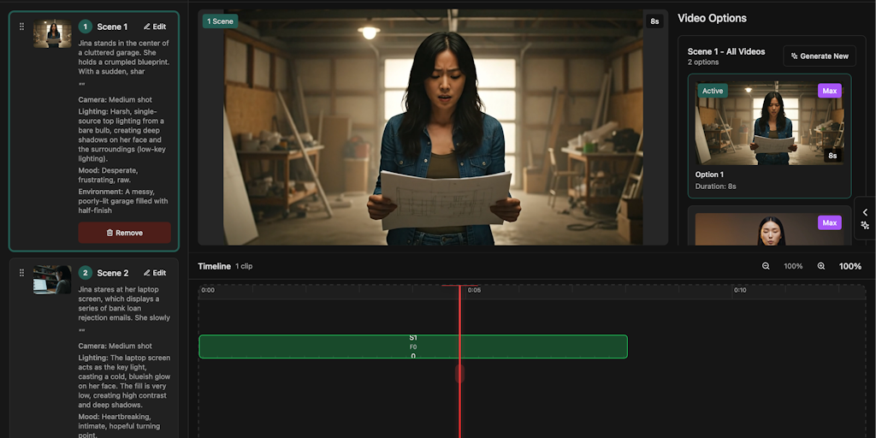Click the main video preview of Jina
The width and height of the screenshot is (876, 438).
pos(433,128)
